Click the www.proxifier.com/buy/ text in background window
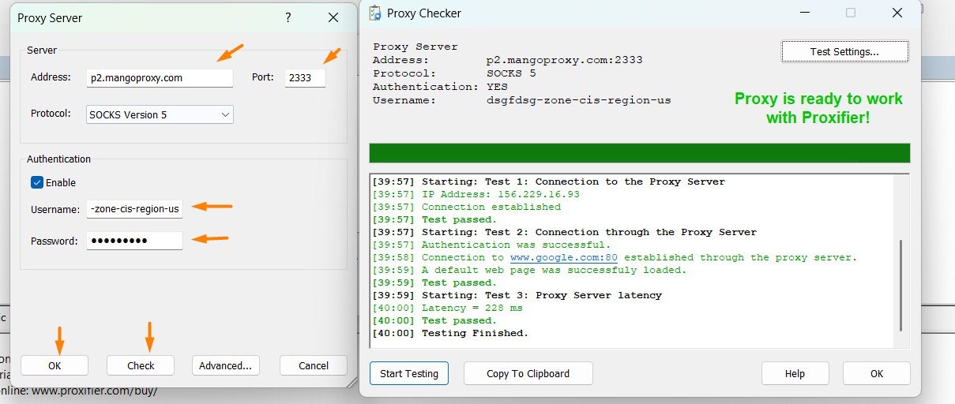Screen dimensions: 955x404 click(95, 391)
